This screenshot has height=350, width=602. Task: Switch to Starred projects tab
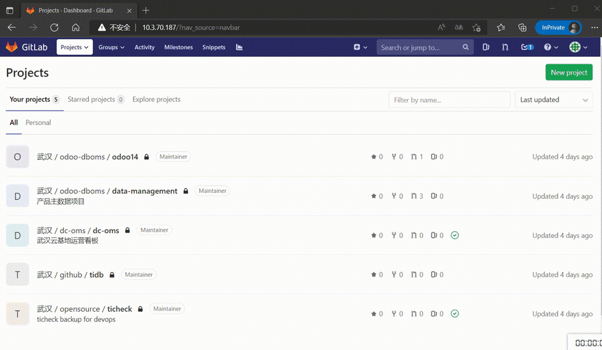(x=96, y=99)
